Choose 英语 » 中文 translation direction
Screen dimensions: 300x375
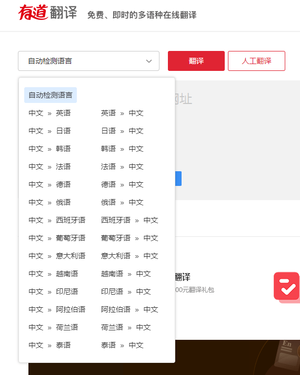coord(122,113)
